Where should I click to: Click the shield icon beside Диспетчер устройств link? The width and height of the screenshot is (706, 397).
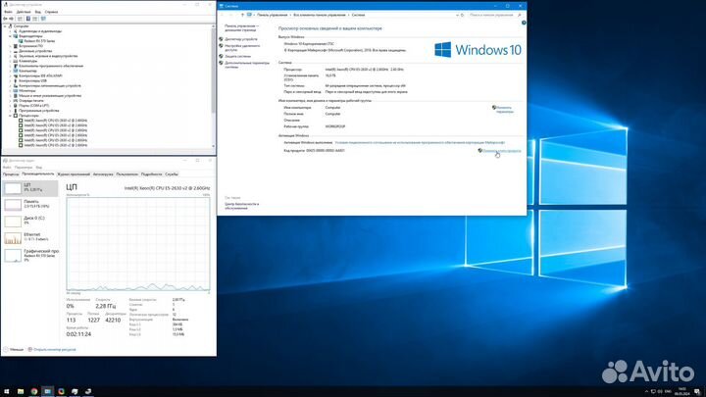click(x=221, y=39)
